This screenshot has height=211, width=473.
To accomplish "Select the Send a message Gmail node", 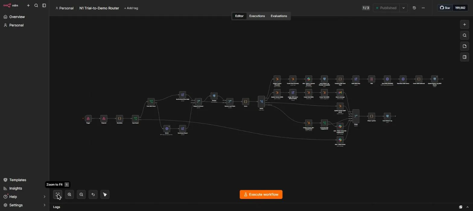I will 340,93.
